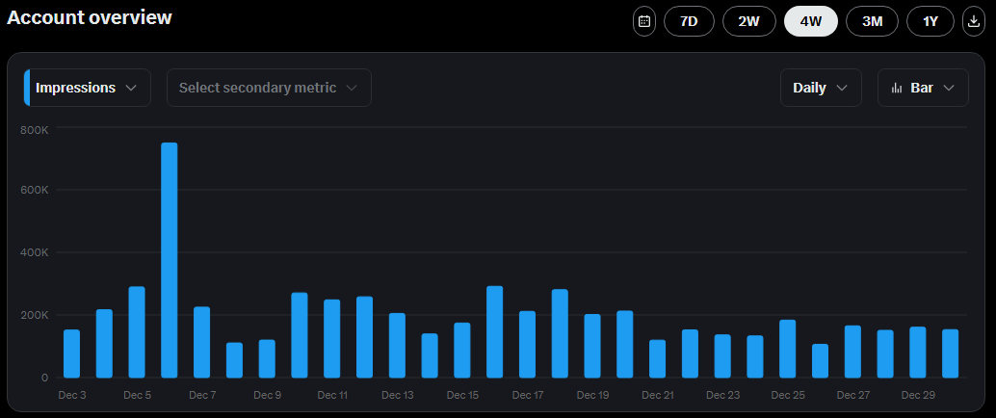
Task: Select the 4W time range
Action: tap(810, 21)
